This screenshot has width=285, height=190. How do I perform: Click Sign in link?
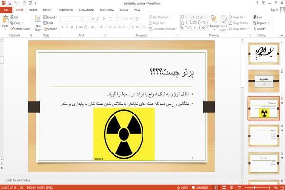(x=275, y=10)
